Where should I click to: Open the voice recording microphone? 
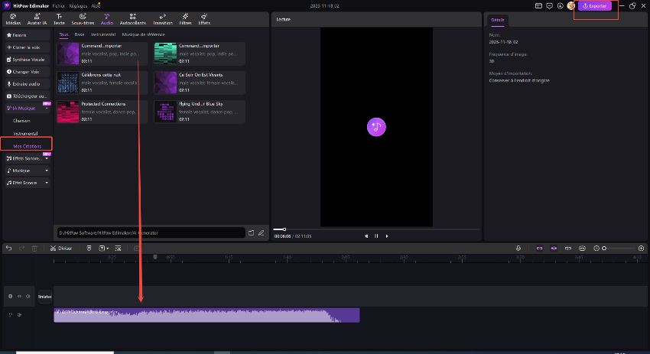518,248
